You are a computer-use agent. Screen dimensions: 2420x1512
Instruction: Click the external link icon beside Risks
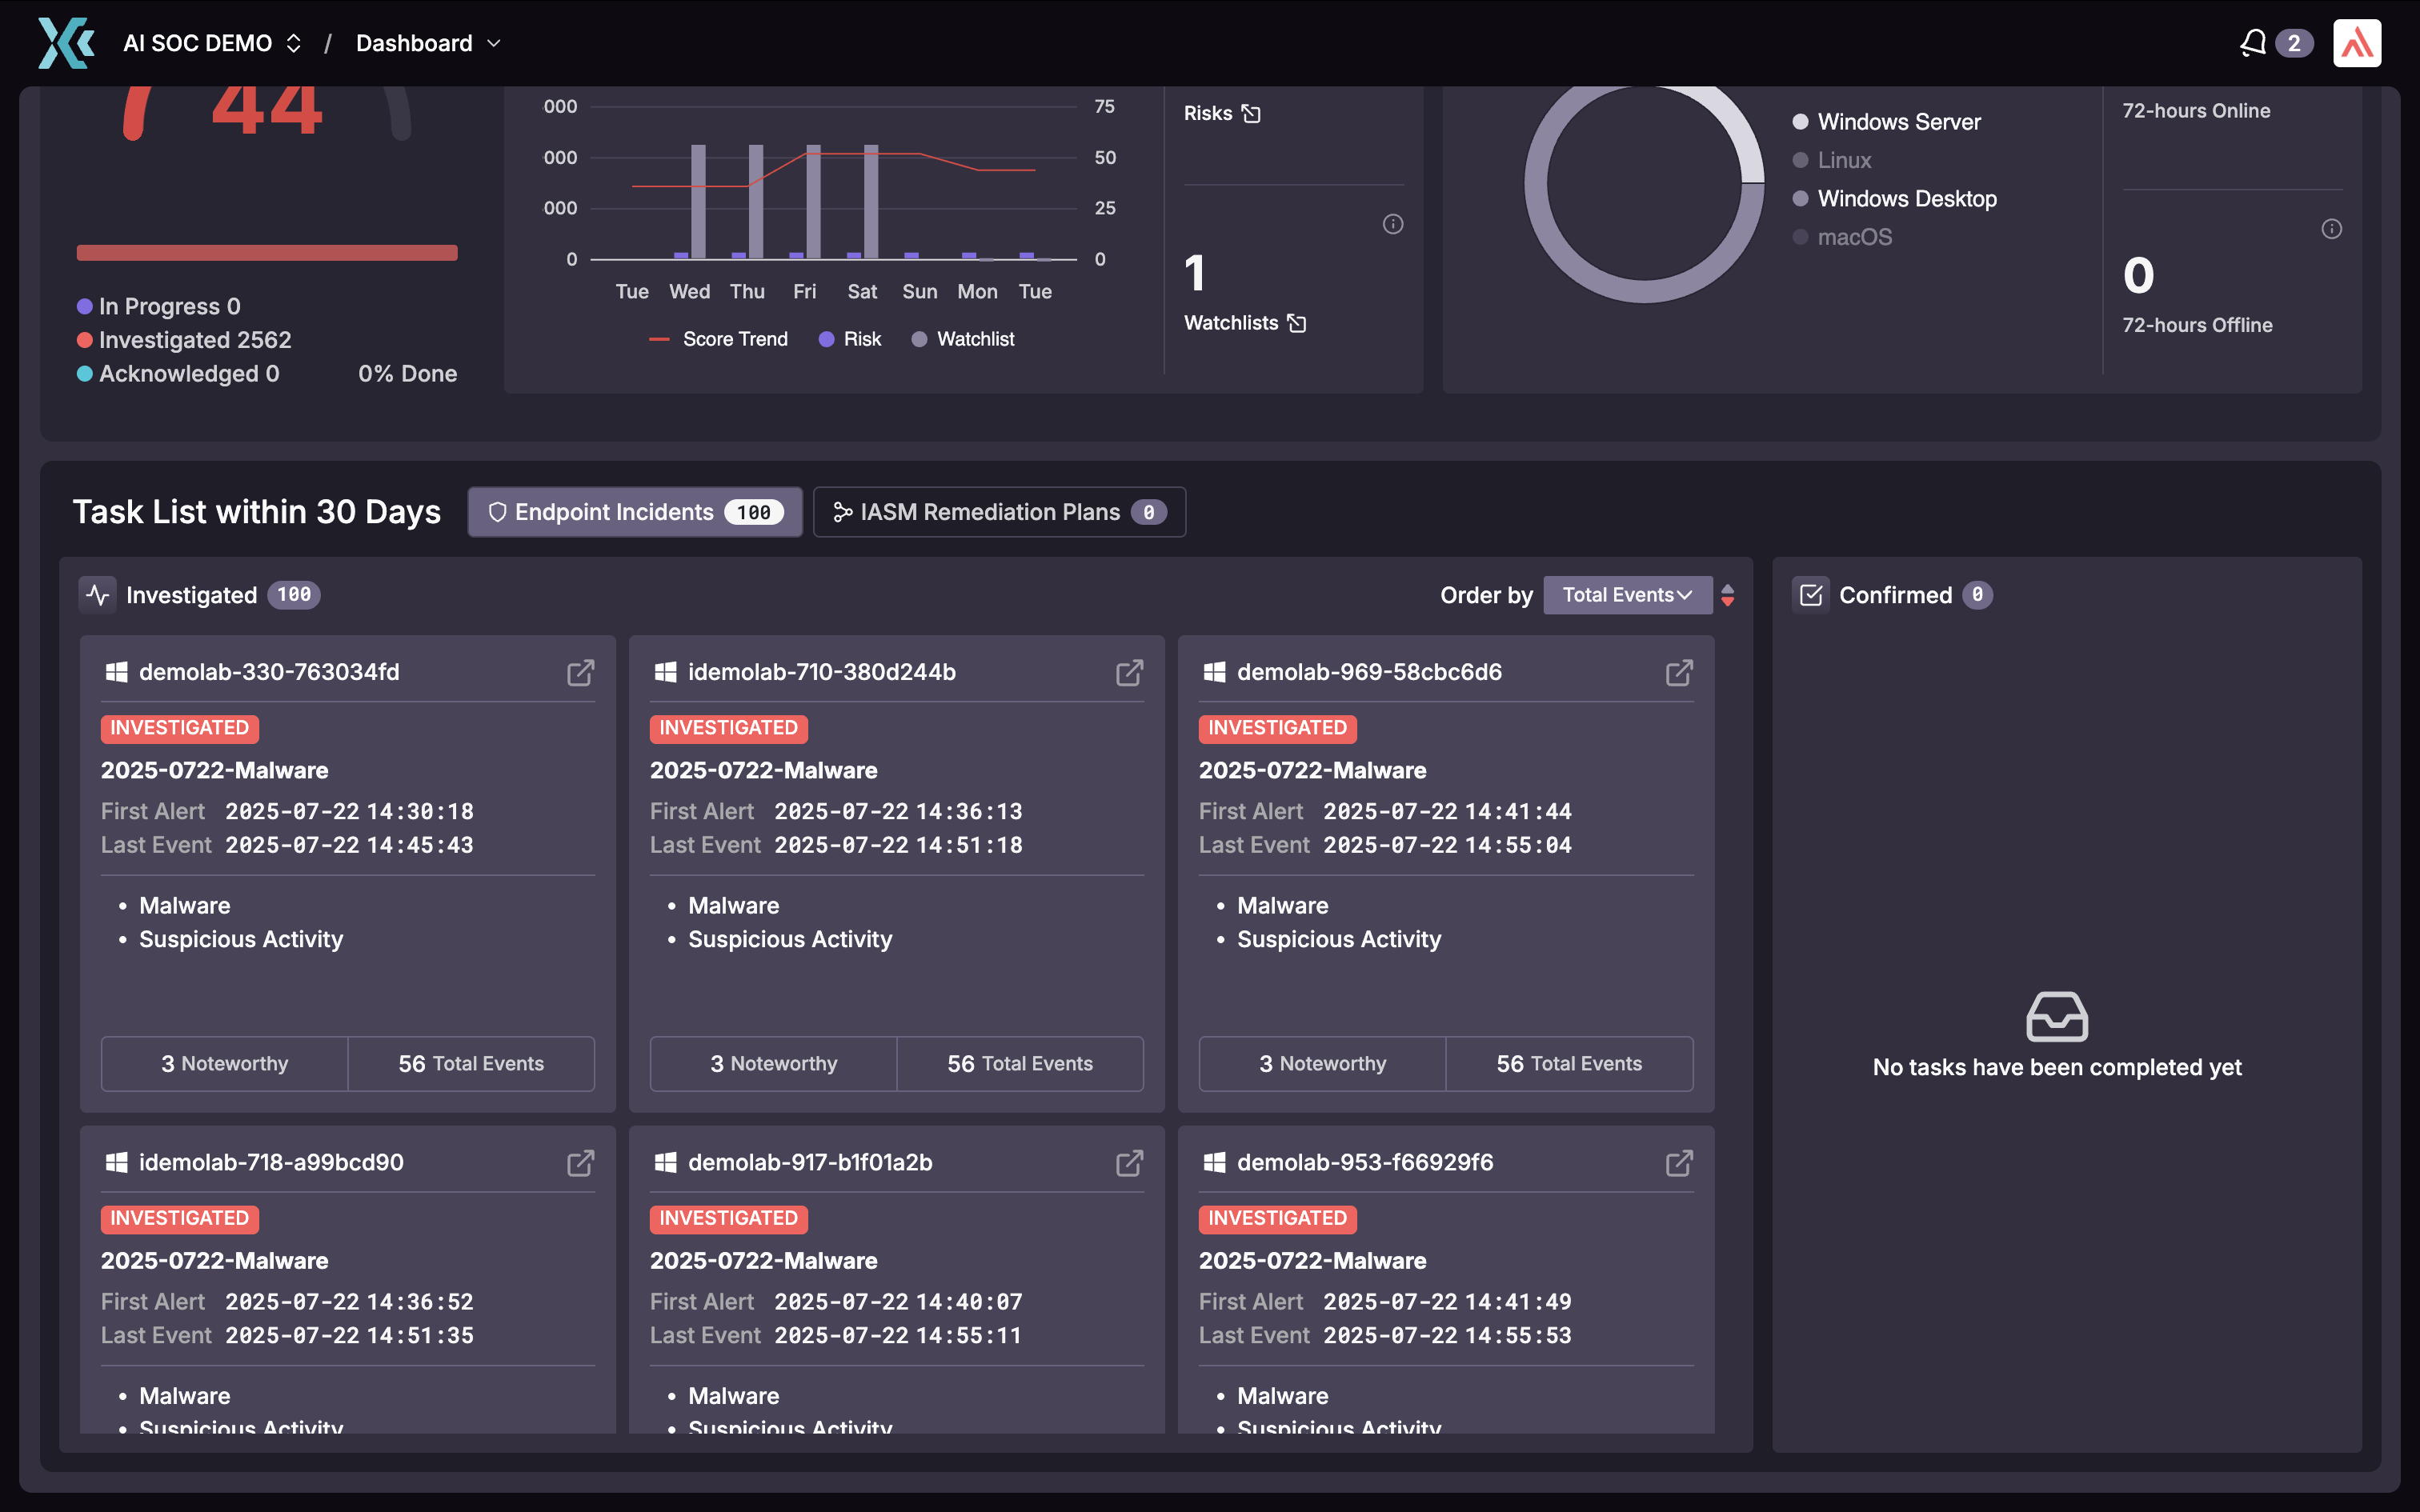click(1253, 113)
